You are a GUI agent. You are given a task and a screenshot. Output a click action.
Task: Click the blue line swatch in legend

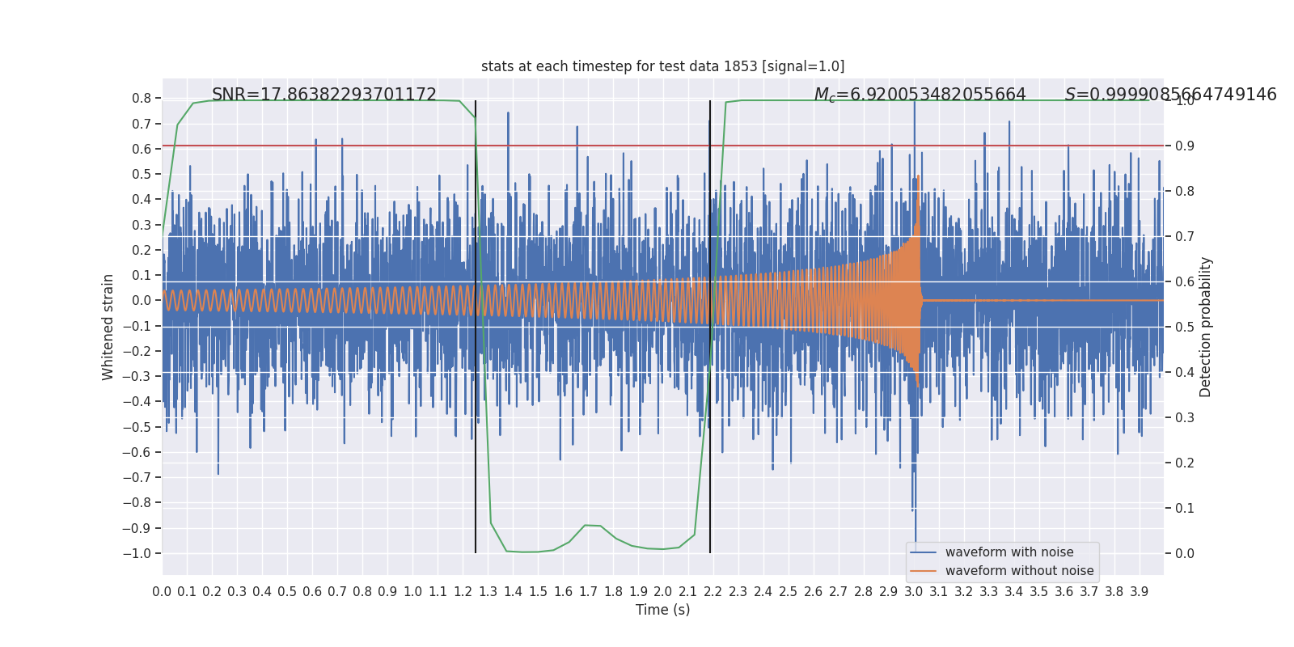tap(923, 552)
